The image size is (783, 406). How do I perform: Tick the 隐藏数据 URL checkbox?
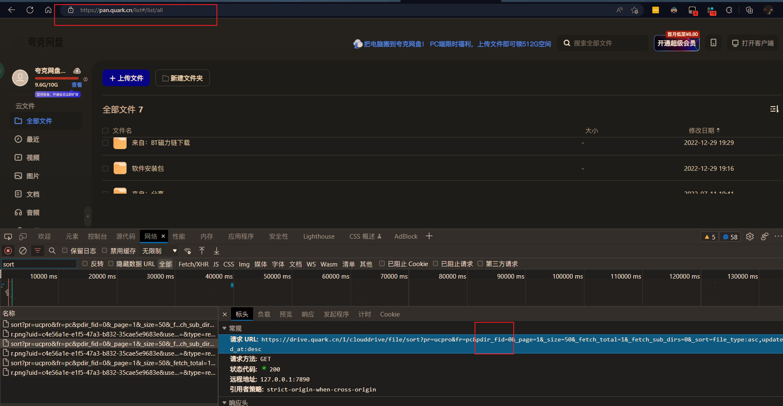[x=111, y=264]
